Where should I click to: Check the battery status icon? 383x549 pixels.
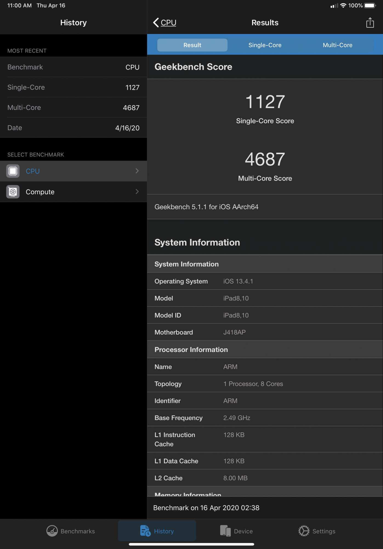(370, 5)
